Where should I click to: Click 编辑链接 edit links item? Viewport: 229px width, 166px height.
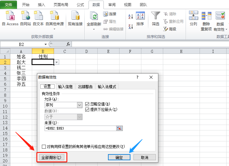113,29
